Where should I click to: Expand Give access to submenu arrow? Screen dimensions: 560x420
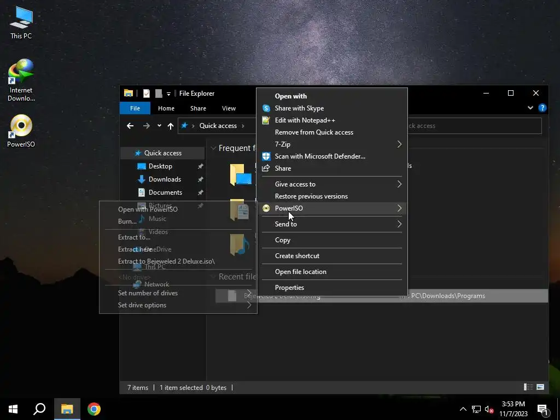pyautogui.click(x=399, y=184)
